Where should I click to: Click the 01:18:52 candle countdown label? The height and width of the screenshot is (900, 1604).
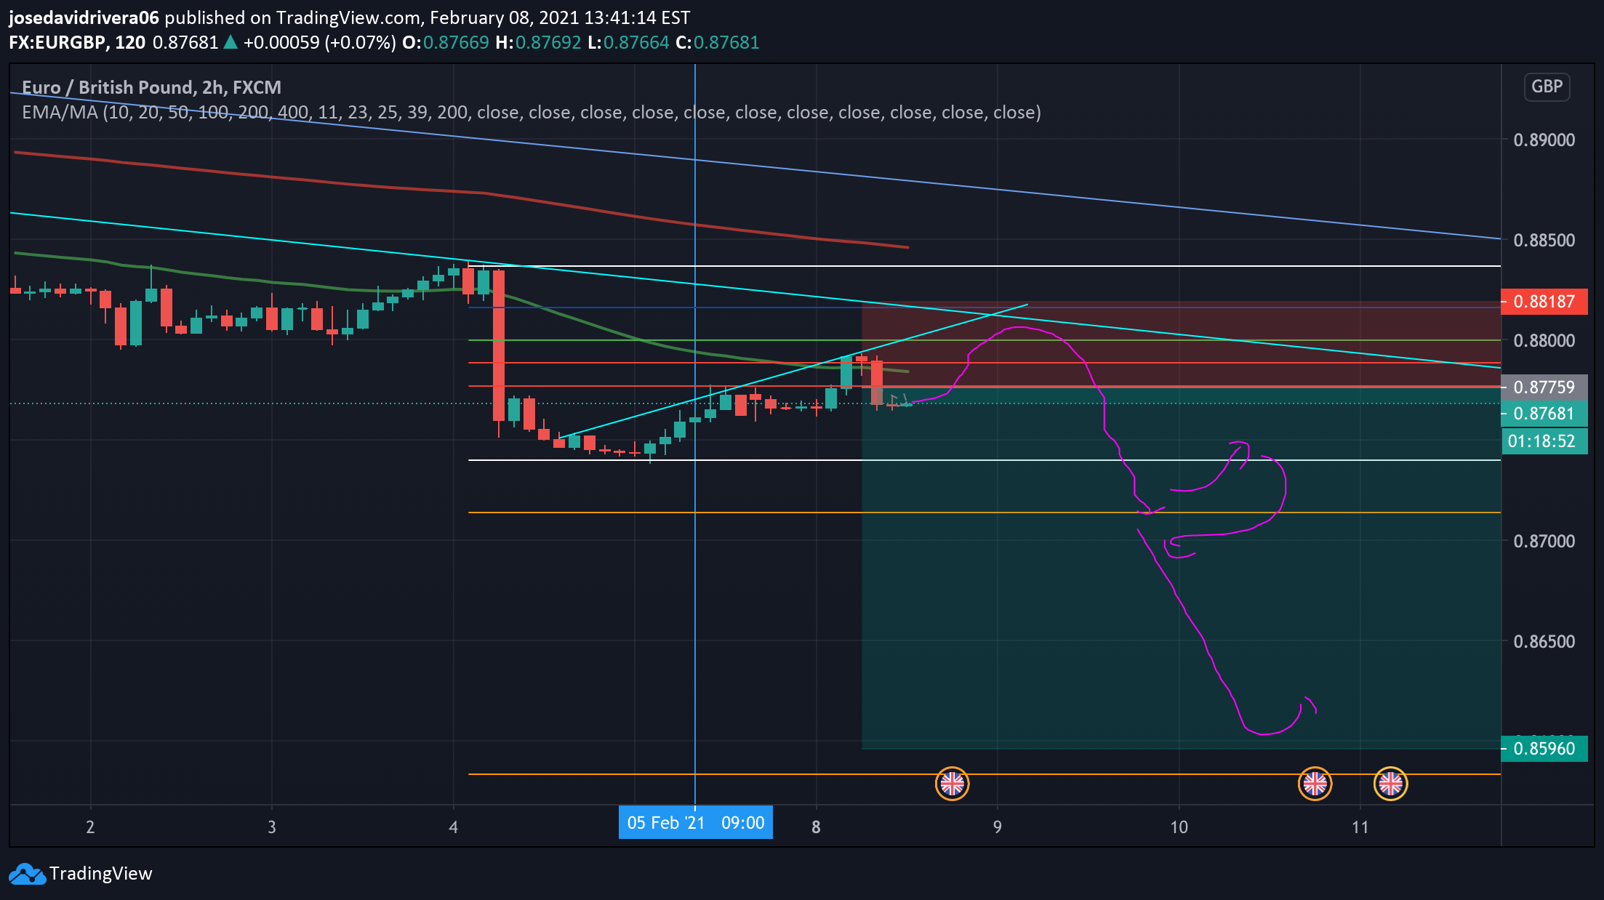click(1544, 441)
